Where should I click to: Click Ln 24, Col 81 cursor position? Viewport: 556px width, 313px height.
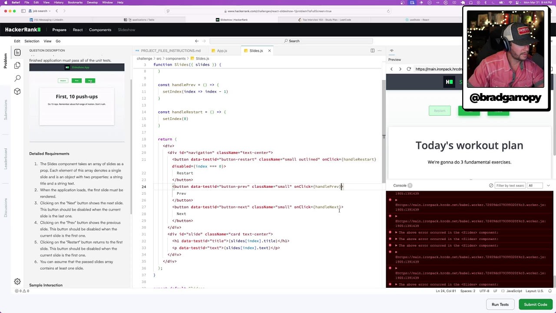click(x=446, y=291)
